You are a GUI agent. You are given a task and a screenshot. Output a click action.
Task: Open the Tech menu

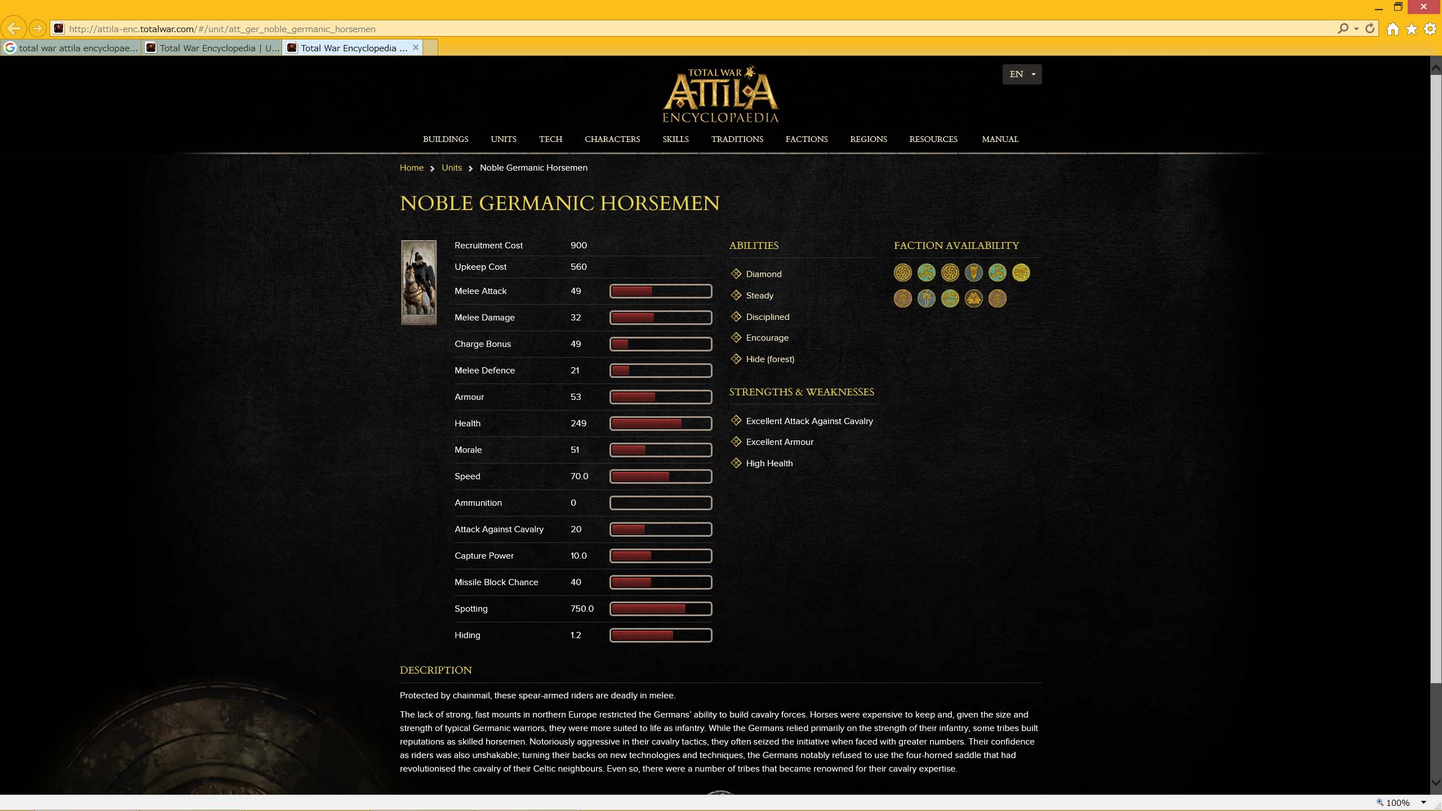pos(550,139)
